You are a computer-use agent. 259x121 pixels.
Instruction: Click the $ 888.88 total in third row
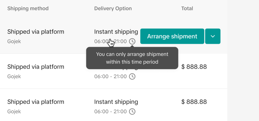pos(194,102)
